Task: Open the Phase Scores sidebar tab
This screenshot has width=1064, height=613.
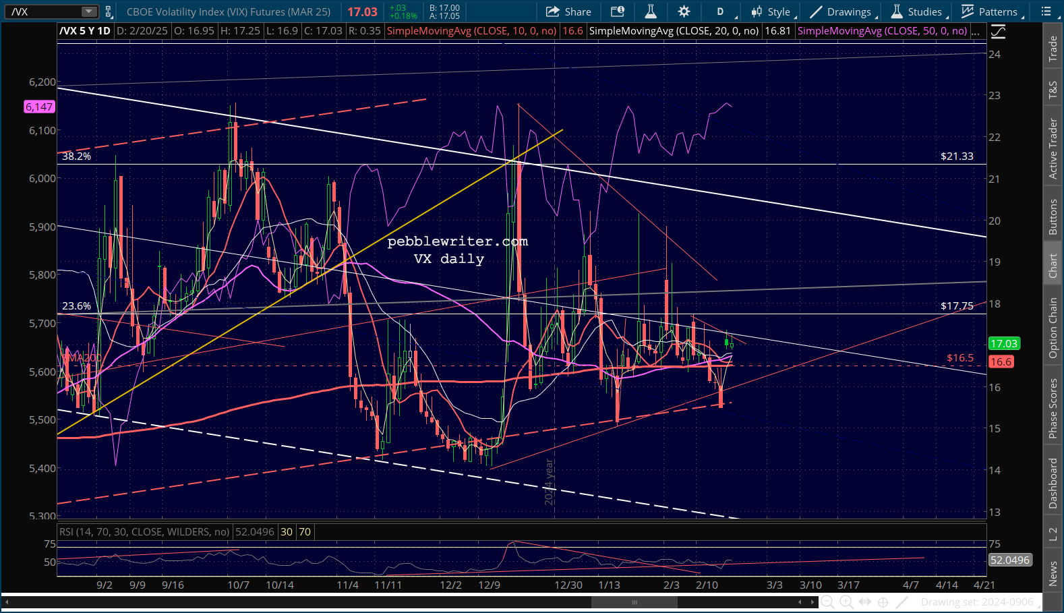Action: click(1053, 409)
